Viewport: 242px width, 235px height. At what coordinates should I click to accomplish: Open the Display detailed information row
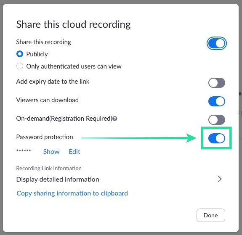pyautogui.click(x=119, y=179)
